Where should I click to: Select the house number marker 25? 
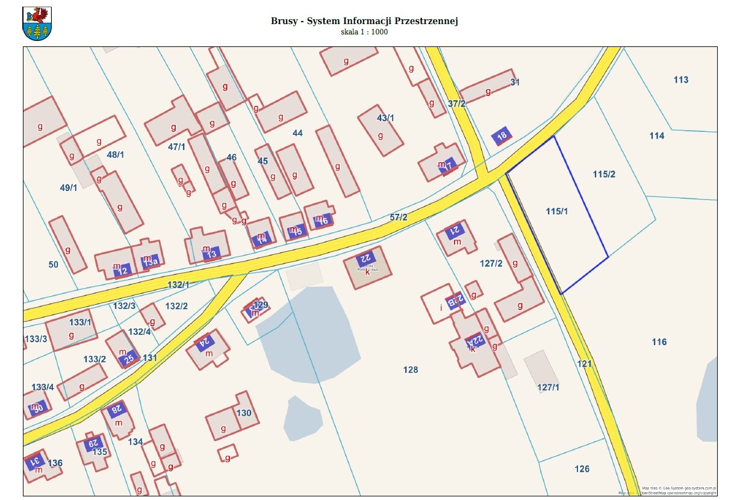click(128, 360)
